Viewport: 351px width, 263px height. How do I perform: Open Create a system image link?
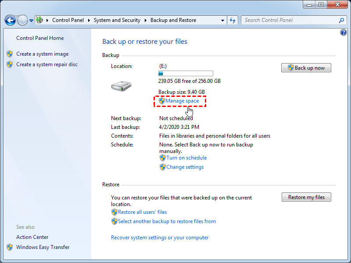42,54
